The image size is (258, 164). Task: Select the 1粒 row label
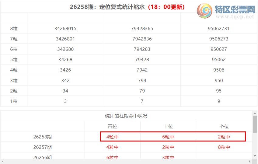pos(14,101)
